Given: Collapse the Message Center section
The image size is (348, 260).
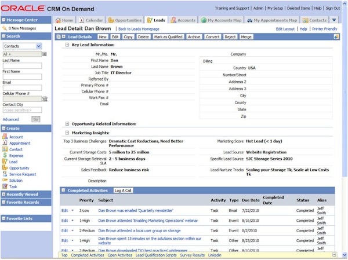Looking at the screenshot, I should (3, 20).
